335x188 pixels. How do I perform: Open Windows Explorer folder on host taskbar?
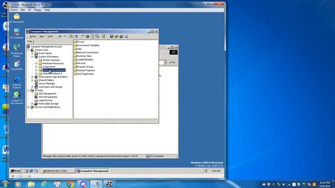[31, 184]
